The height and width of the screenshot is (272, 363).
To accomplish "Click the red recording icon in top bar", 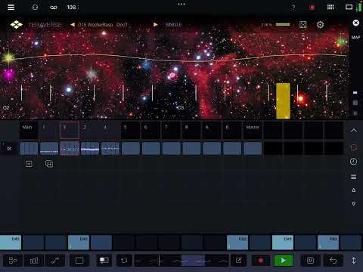I will (x=312, y=8).
